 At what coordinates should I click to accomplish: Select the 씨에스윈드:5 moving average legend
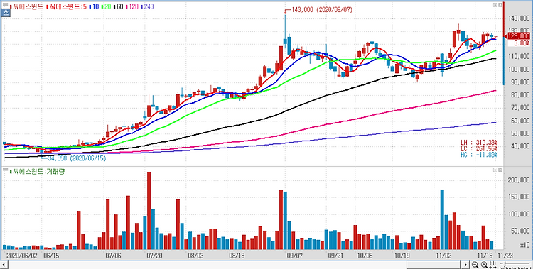(66, 6)
